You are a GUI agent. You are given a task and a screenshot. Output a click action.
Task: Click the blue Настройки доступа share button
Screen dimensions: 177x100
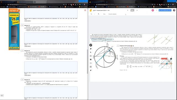coord(165,10)
